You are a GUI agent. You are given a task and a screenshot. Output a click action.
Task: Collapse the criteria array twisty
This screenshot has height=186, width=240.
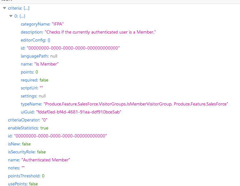pyautogui.click(x=4, y=8)
